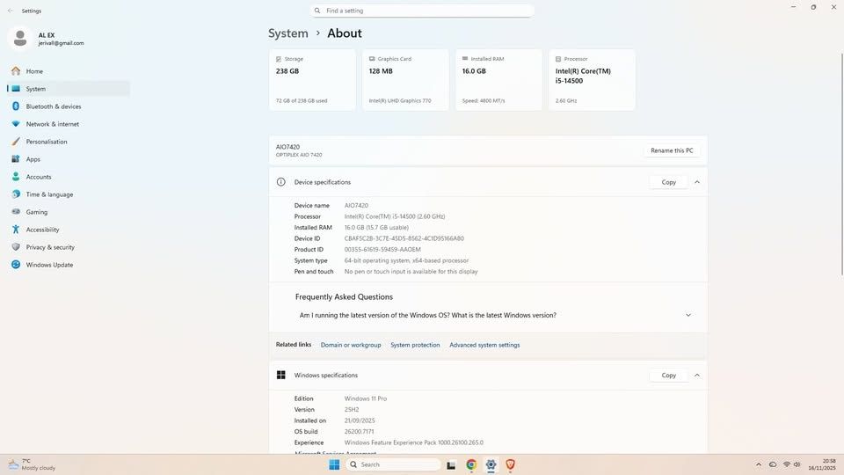
Task: Click Rename this PC button
Action: (x=672, y=150)
